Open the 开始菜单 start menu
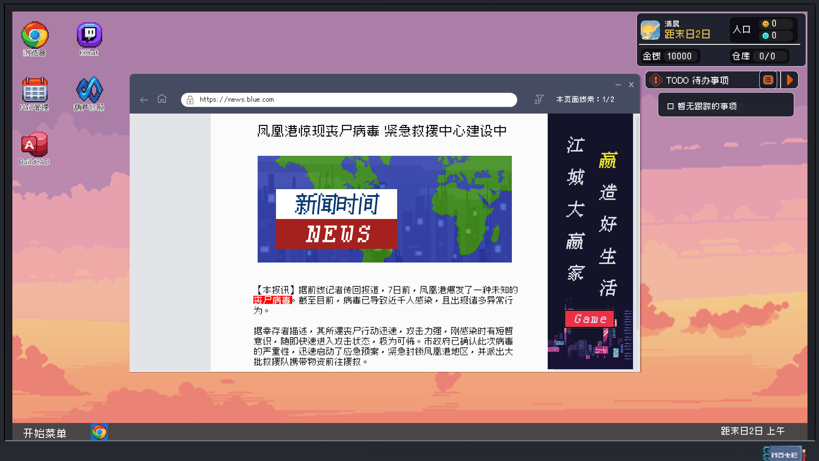This screenshot has height=461, width=819. tap(45, 433)
